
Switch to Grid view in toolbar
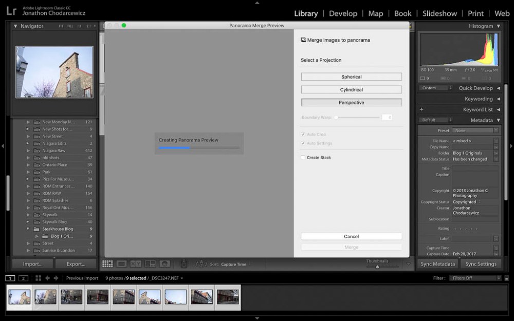(x=107, y=264)
